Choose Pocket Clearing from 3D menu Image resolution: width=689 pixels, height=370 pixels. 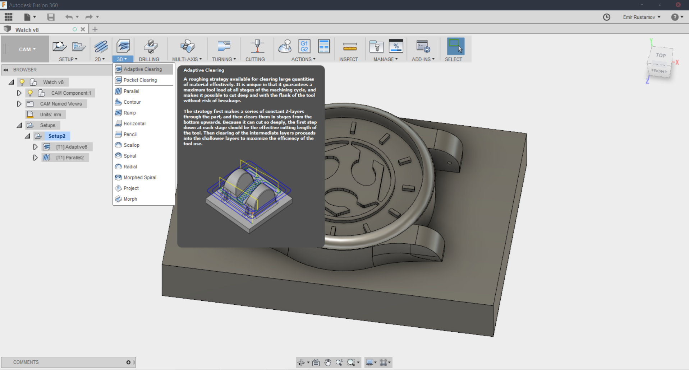tap(144, 80)
